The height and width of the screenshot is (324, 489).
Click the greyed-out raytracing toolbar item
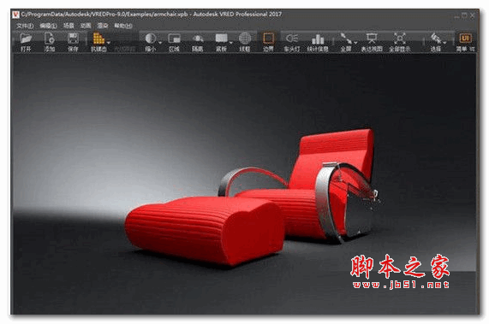click(125, 49)
